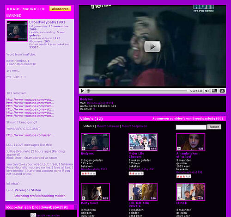Image resolution: width=231 pixels, height=217 pixels.
Task: Click the small play button in player bar
Action: pyautogui.click(x=82, y=91)
